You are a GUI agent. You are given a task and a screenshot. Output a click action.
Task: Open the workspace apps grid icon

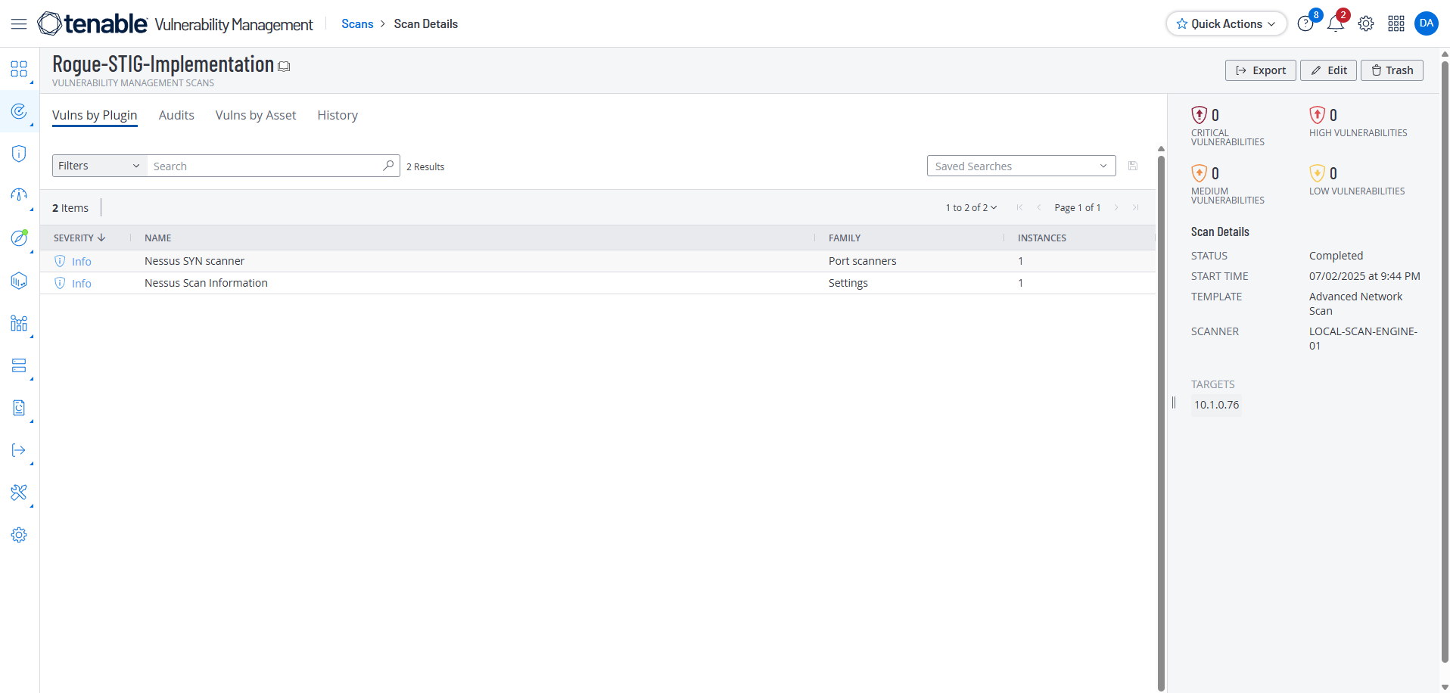click(1396, 24)
